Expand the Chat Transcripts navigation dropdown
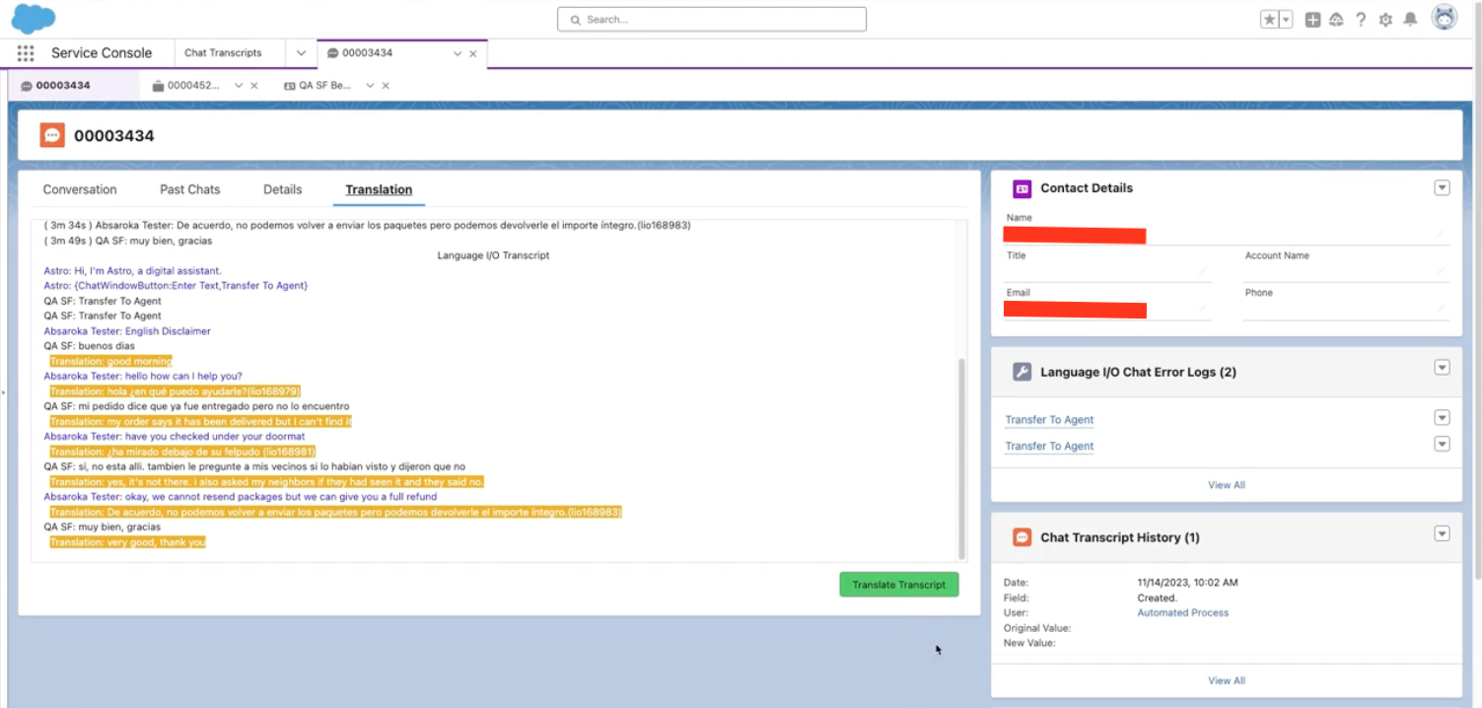 [301, 53]
